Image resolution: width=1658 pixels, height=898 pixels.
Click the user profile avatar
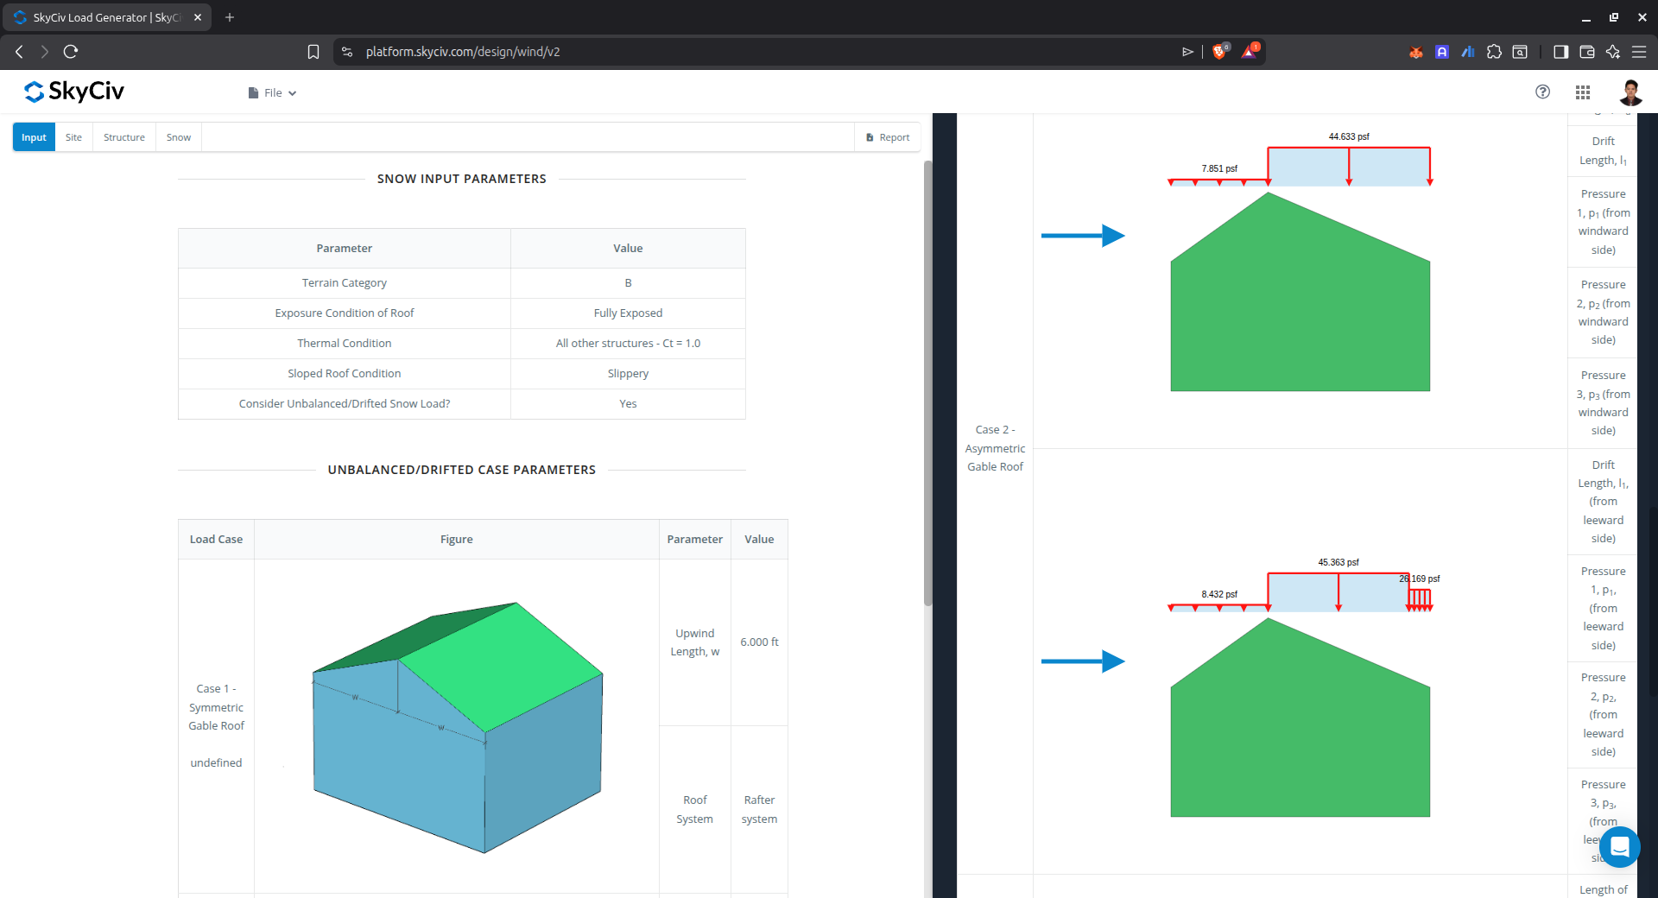tap(1630, 92)
